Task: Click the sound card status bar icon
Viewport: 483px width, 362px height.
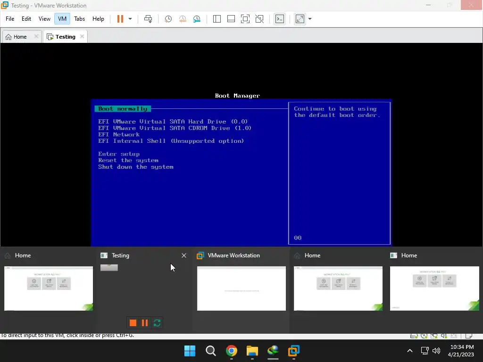Action: tap(444, 336)
